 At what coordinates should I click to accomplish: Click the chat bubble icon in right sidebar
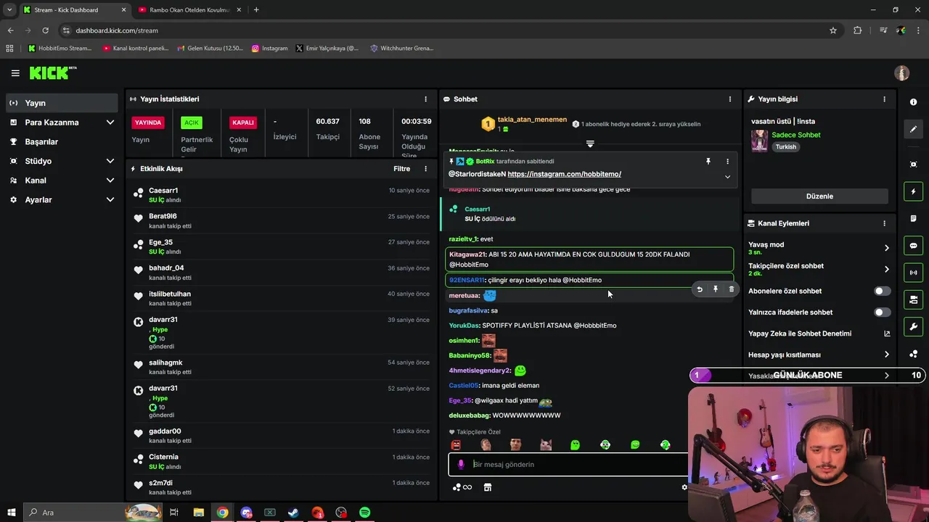point(913,246)
